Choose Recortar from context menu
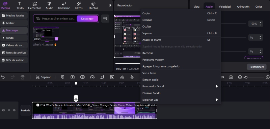This screenshot has height=129, width=270. coord(181,53)
